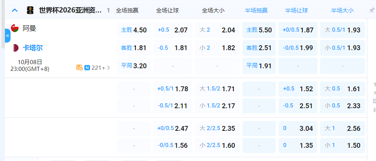This screenshot has height=161, width=376.
Task: Click the Oman flag icon
Action: click(x=15, y=28)
